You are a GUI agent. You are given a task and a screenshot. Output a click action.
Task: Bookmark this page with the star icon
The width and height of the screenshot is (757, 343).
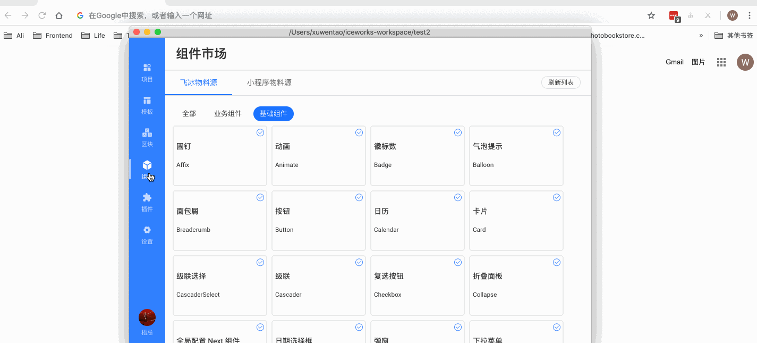pyautogui.click(x=651, y=15)
